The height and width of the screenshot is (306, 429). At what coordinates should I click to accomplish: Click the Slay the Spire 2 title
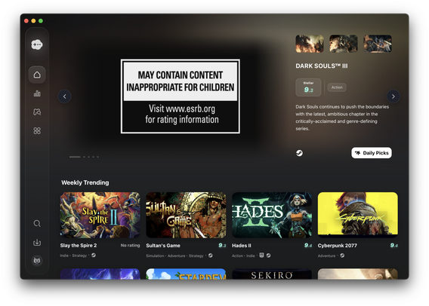point(79,246)
